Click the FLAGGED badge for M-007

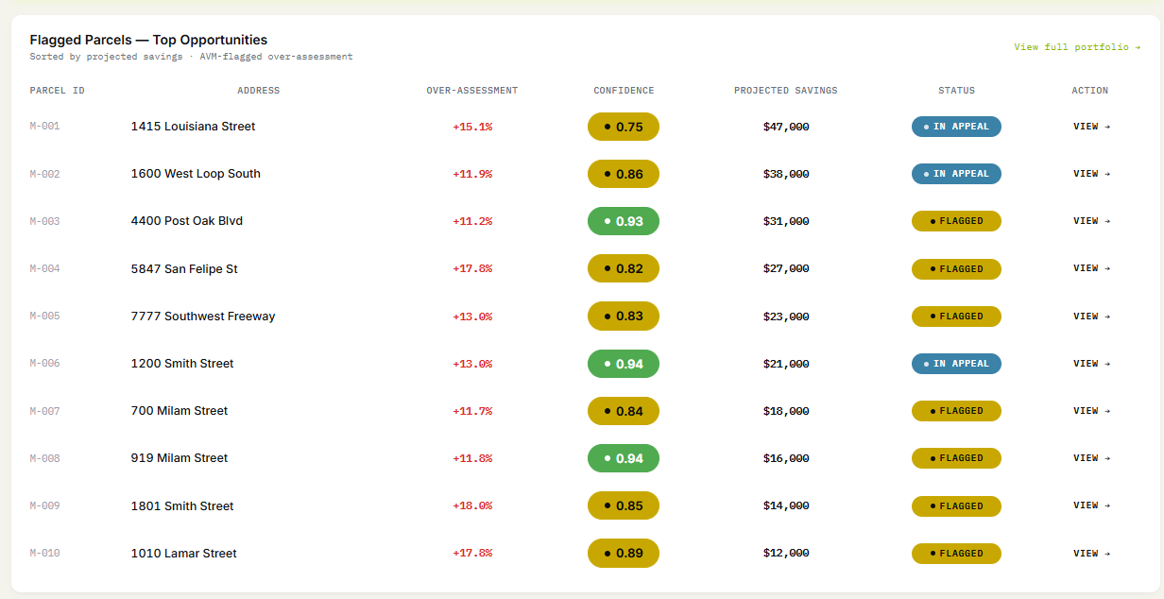click(x=956, y=411)
